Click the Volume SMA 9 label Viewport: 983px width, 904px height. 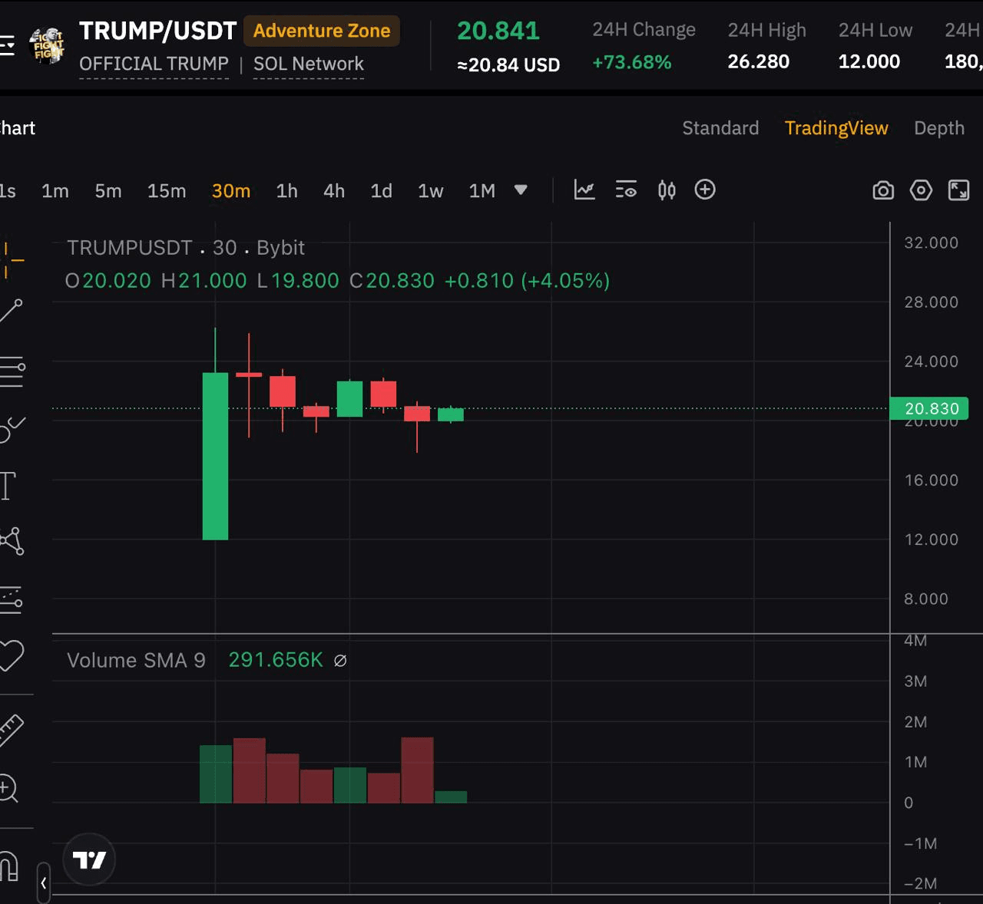pos(136,661)
